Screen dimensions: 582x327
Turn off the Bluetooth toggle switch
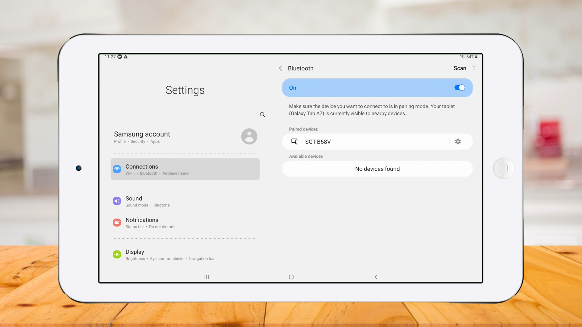point(460,88)
